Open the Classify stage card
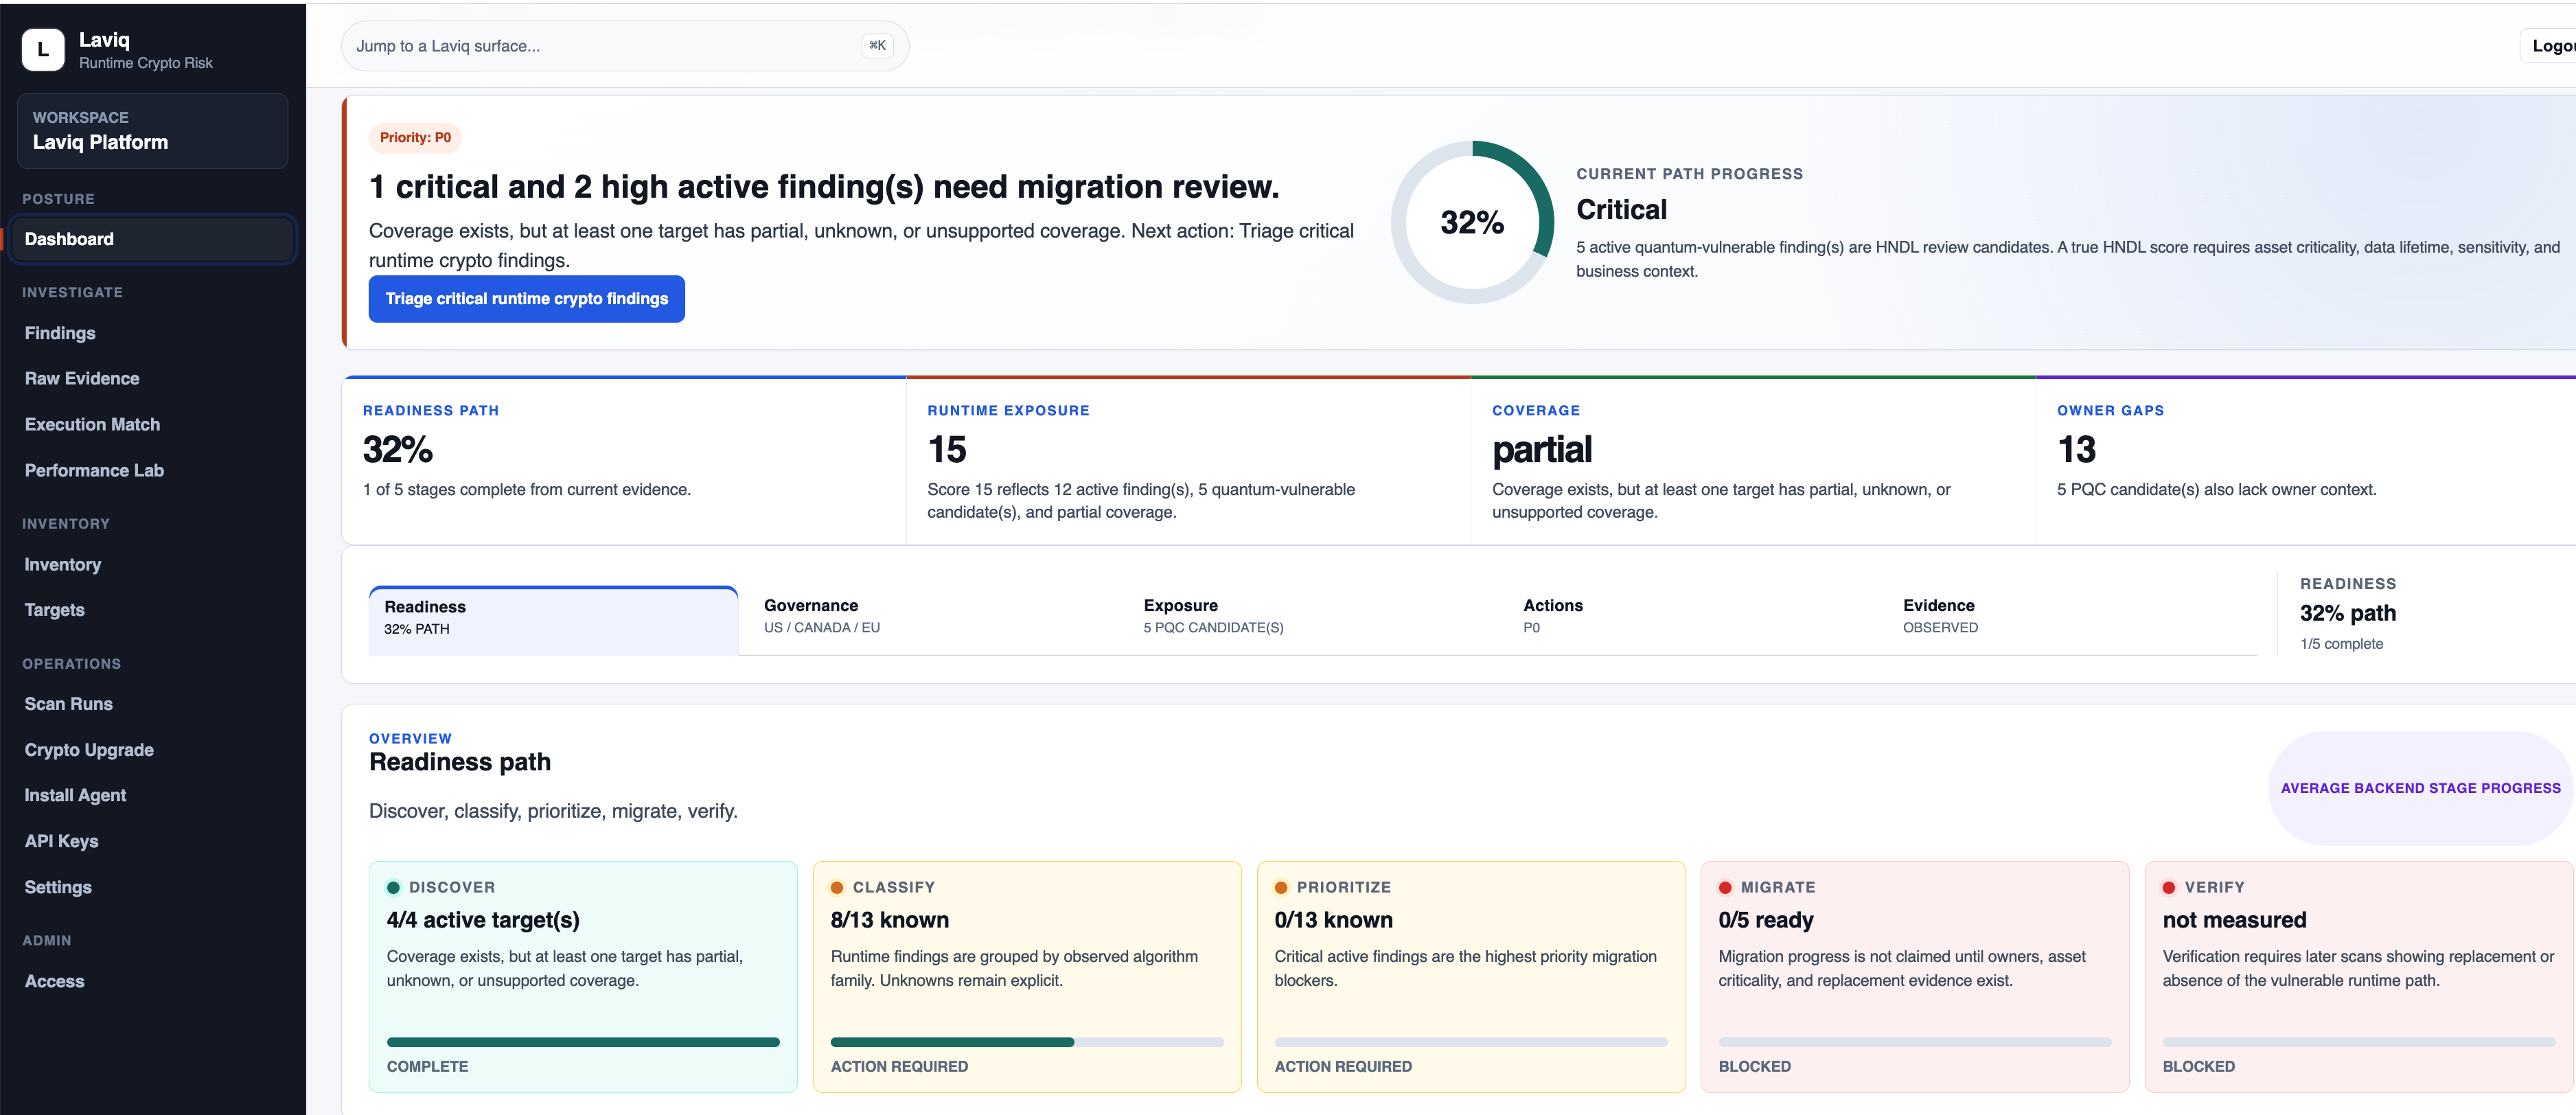Viewport: 2576px width, 1115px height. point(1027,977)
